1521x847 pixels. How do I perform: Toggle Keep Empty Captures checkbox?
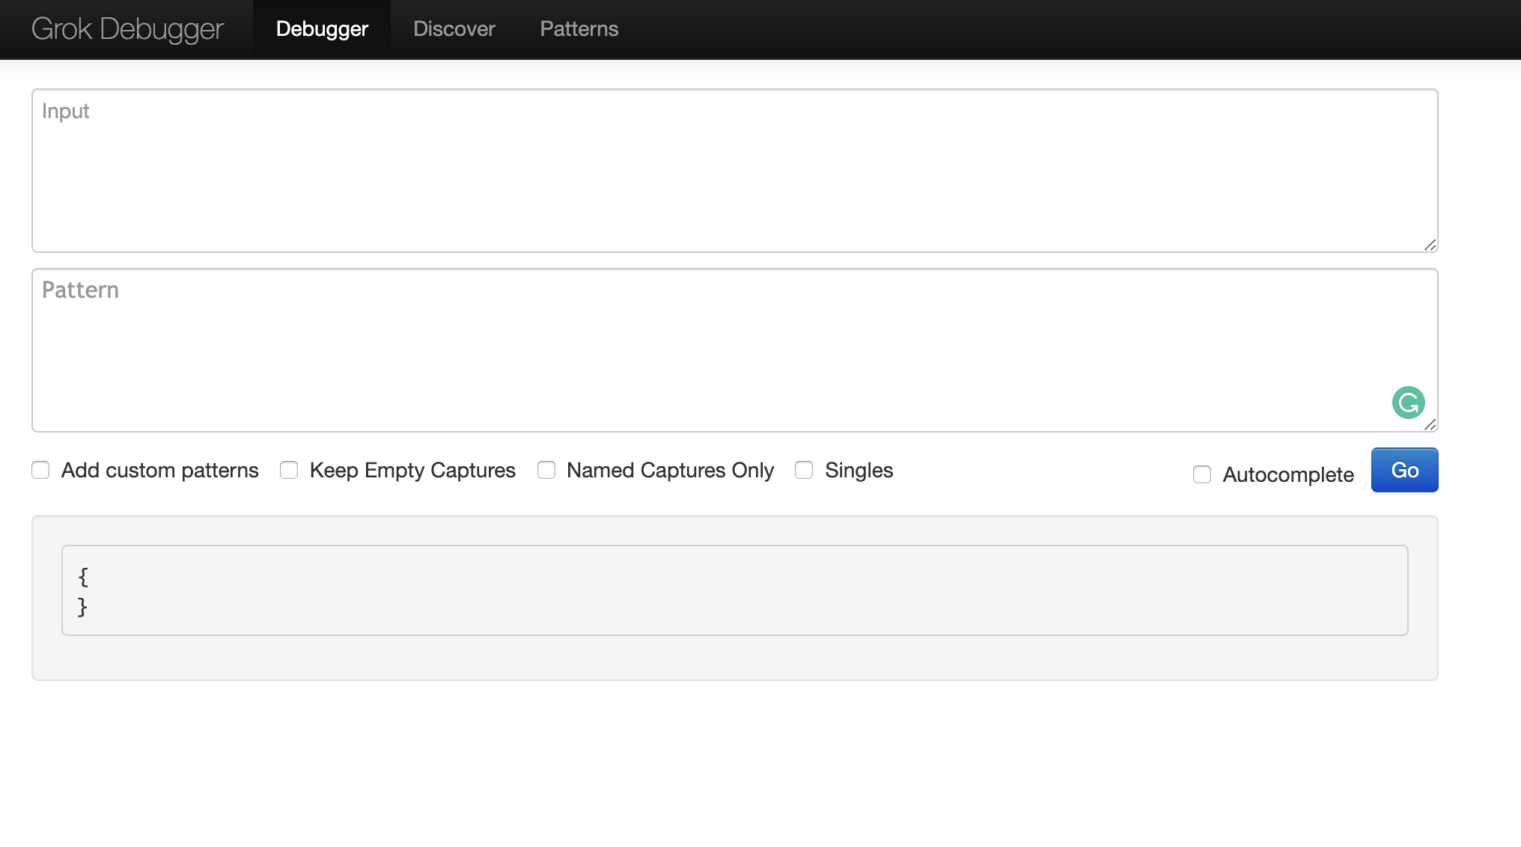(x=289, y=470)
